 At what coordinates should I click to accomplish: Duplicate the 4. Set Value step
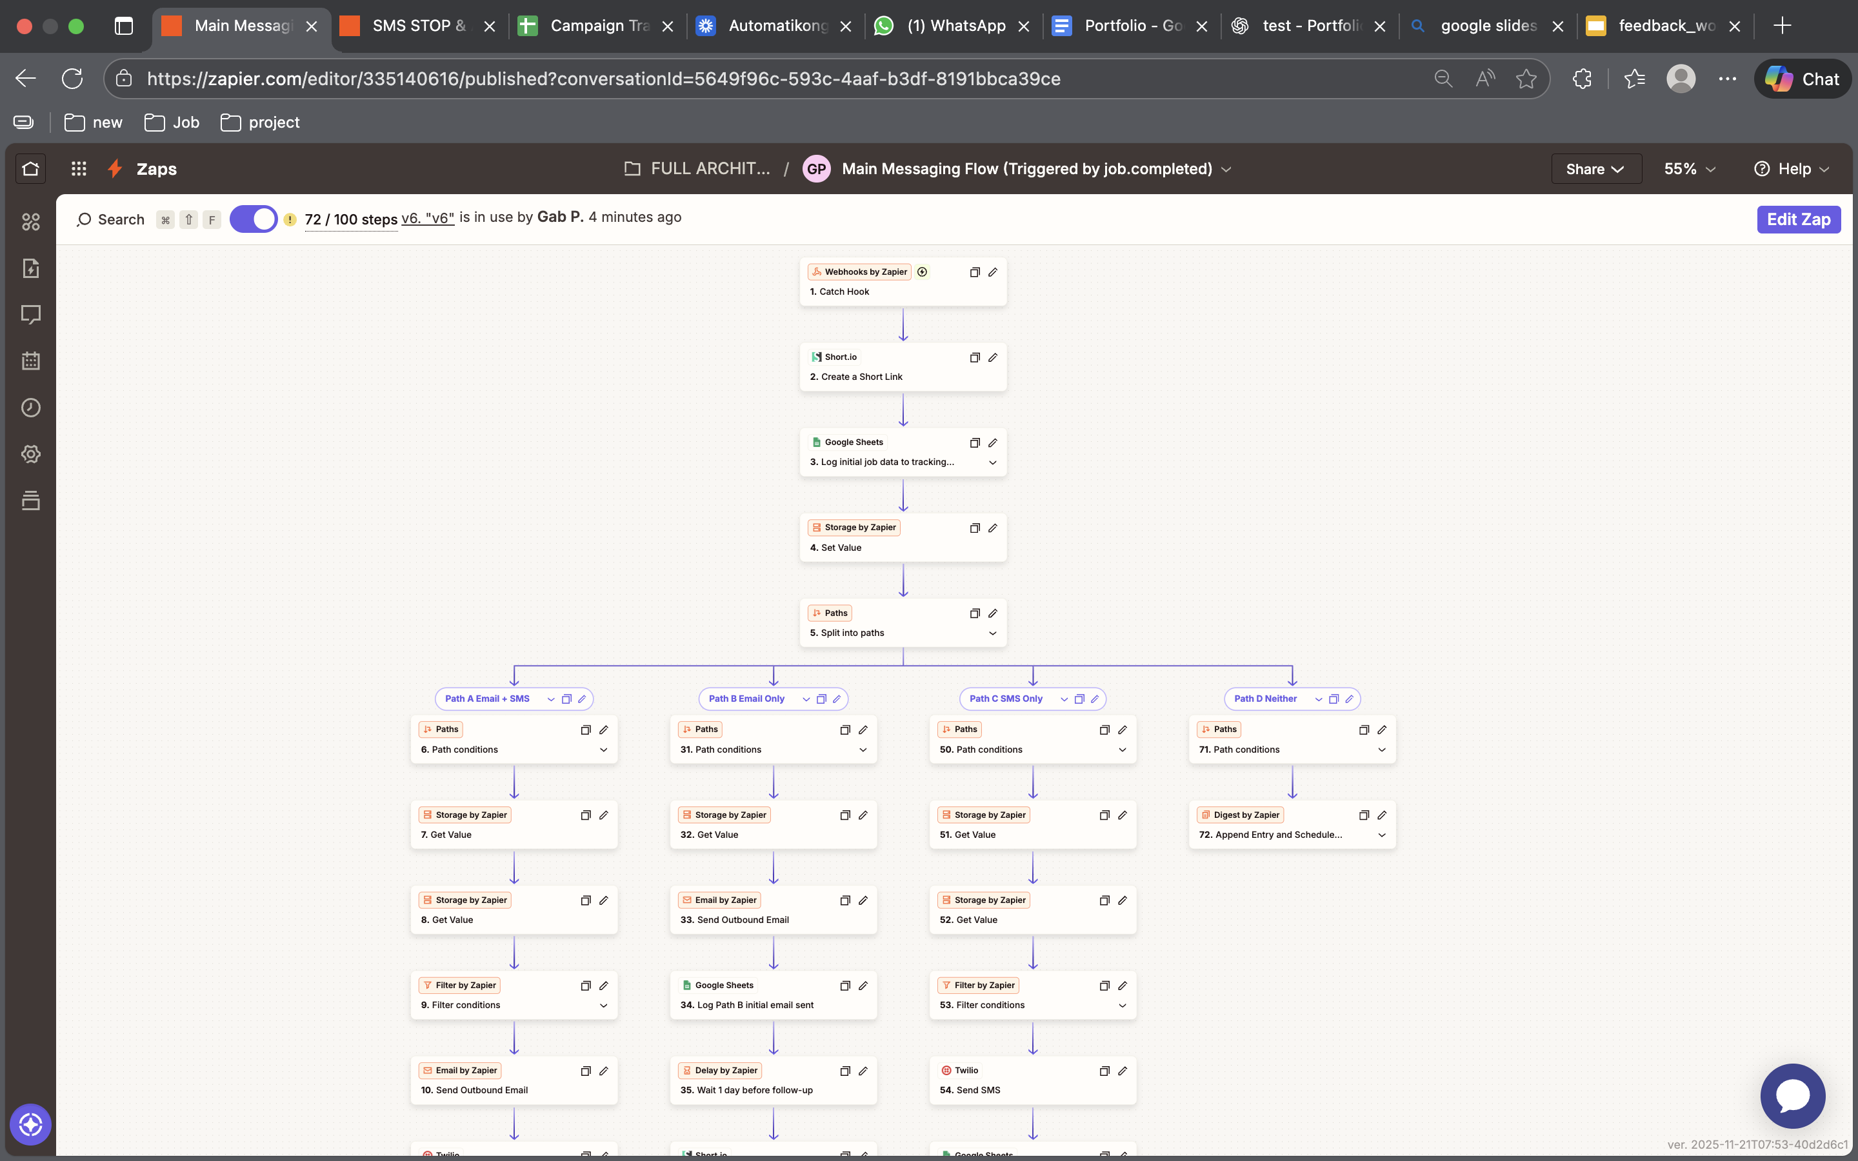[974, 528]
